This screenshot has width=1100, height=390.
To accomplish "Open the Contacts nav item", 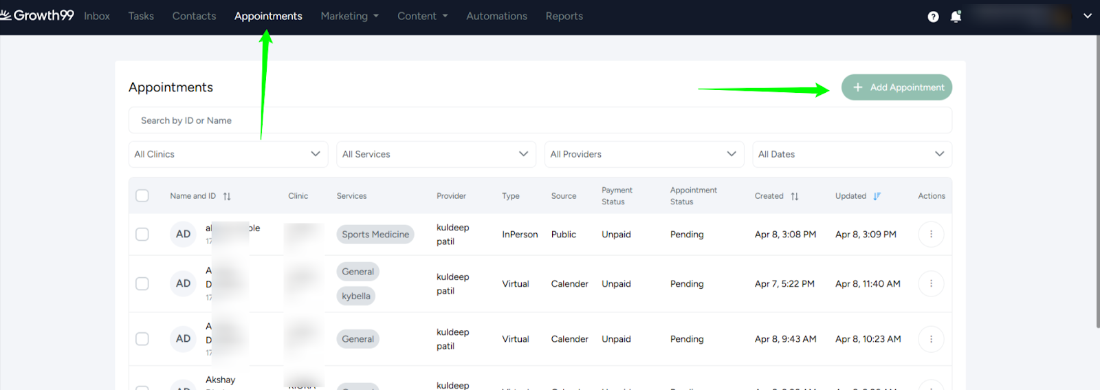I will [194, 16].
